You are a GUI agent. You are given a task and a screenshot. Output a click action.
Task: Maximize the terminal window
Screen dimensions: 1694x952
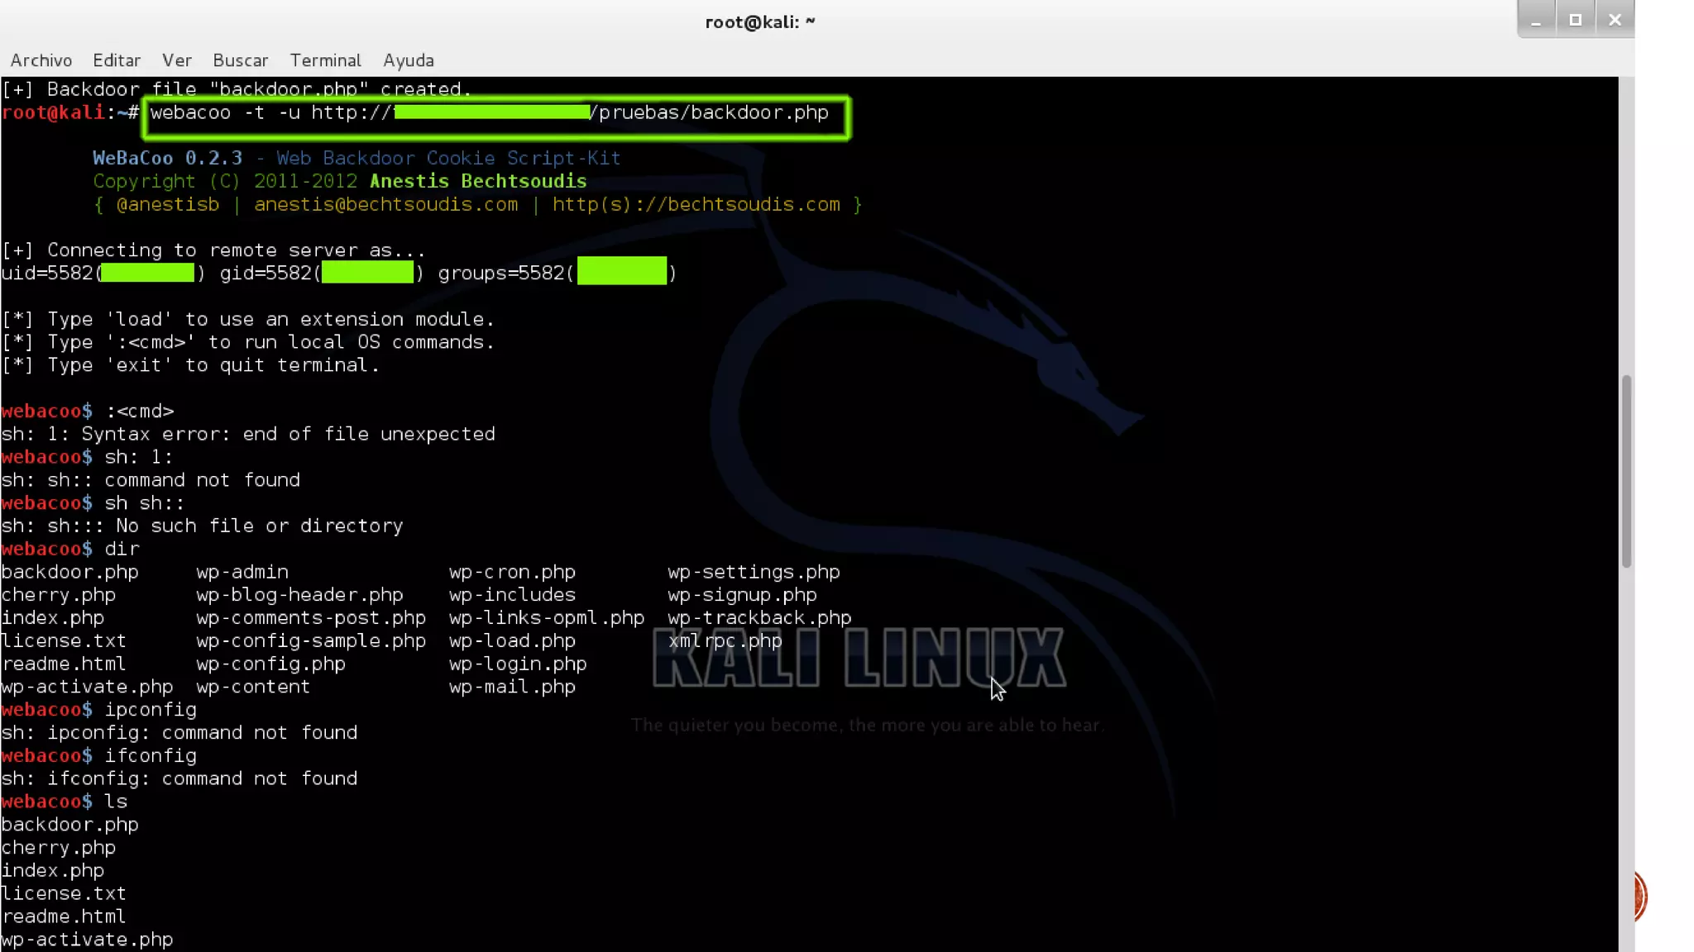(1575, 21)
